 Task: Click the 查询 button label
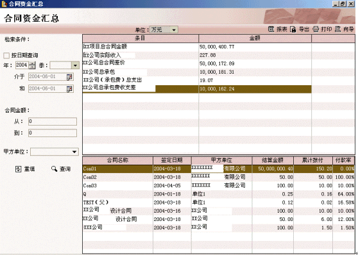tap(65, 169)
